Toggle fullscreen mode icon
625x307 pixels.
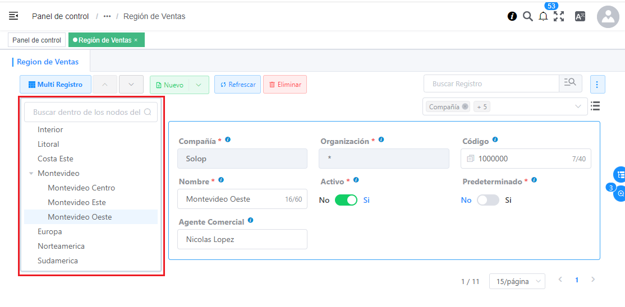[x=559, y=16]
